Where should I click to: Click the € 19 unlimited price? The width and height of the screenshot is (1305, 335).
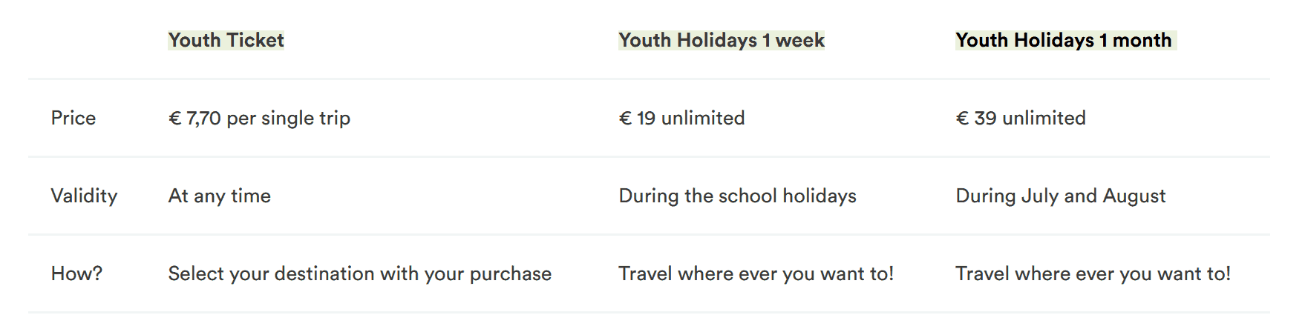click(681, 118)
